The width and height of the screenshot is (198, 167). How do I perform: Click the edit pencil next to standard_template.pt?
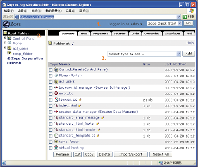click(x=98, y=136)
